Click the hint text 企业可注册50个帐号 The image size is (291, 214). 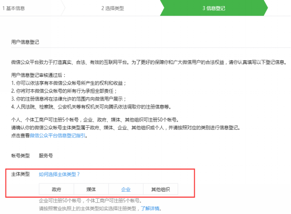91,200
